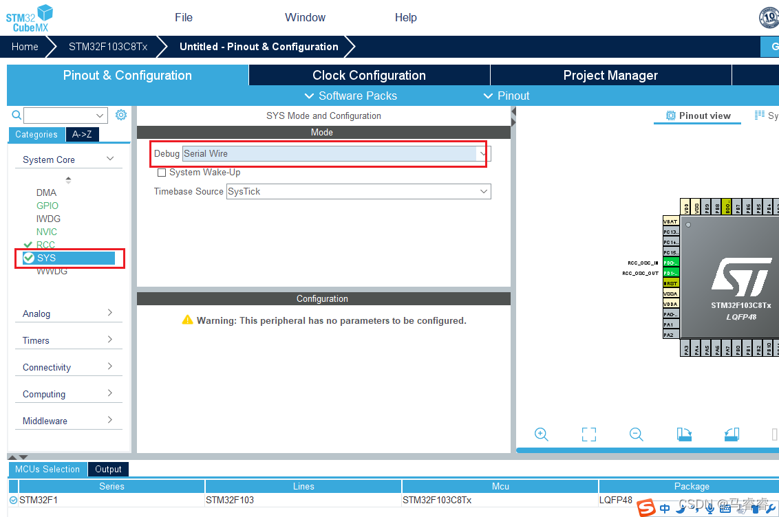Expand the Computing category

pos(69,394)
